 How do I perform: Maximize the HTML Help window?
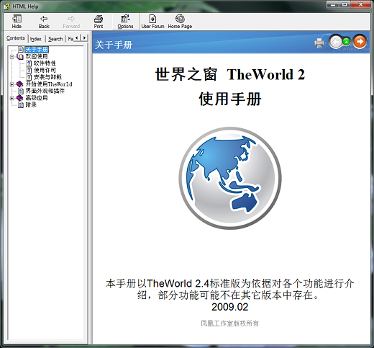[x=345, y=4]
